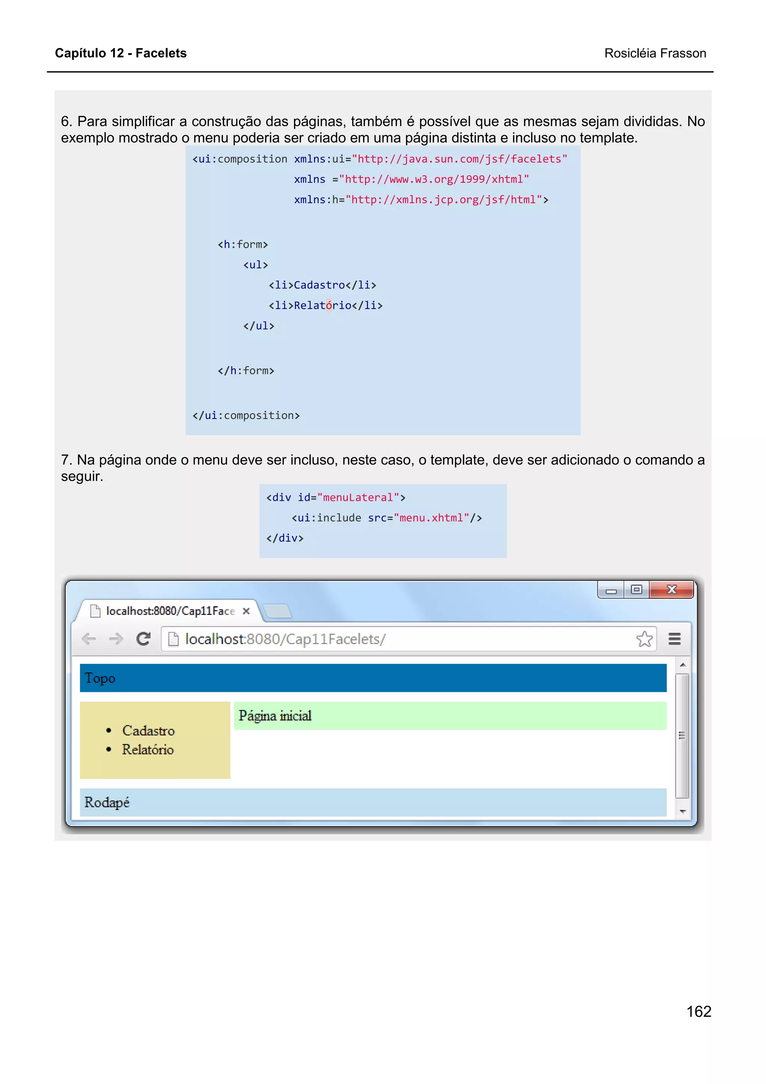Viewport: 766px width, 1084px height.
Task: Click the page favicon on the browser tab
Action: pyautogui.click(x=95, y=611)
